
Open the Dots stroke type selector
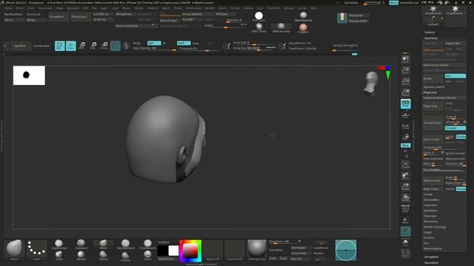coord(36,250)
